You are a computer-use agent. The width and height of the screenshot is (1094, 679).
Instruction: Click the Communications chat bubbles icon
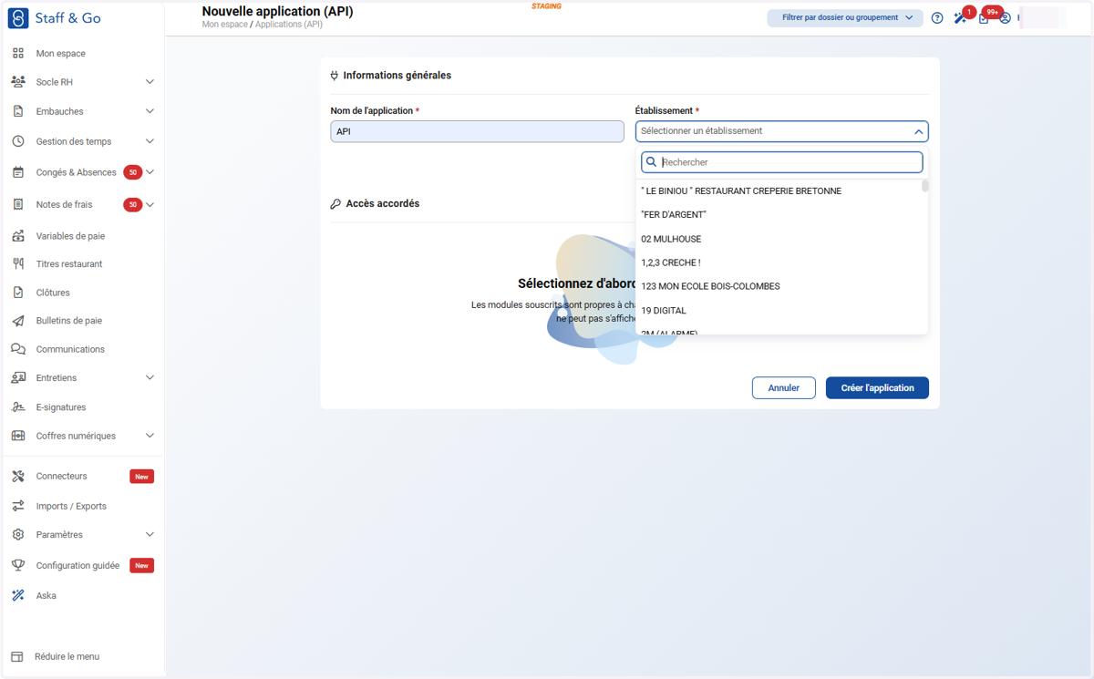18,349
